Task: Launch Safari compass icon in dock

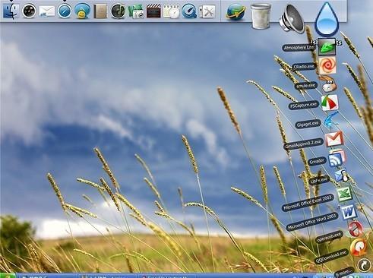Action: click(x=65, y=11)
